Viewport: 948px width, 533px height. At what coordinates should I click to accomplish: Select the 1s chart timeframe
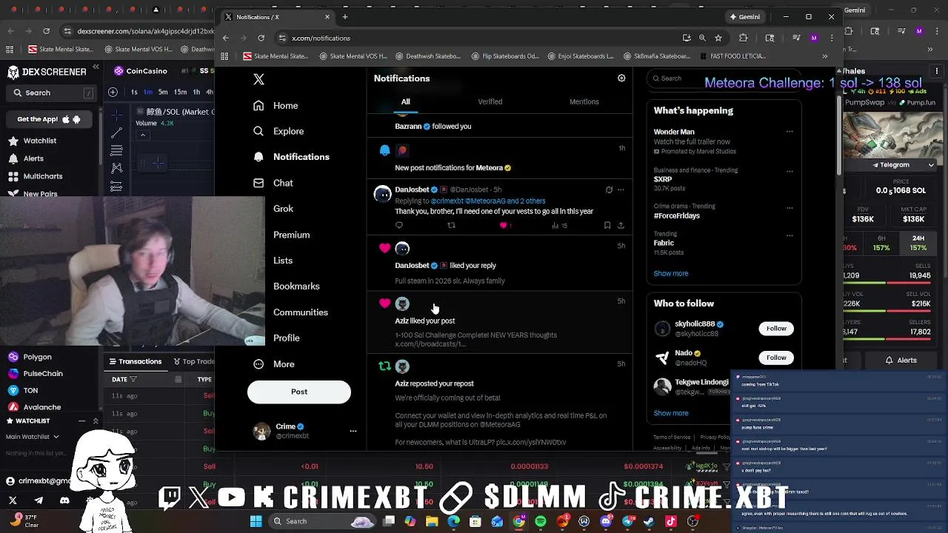pyautogui.click(x=134, y=92)
